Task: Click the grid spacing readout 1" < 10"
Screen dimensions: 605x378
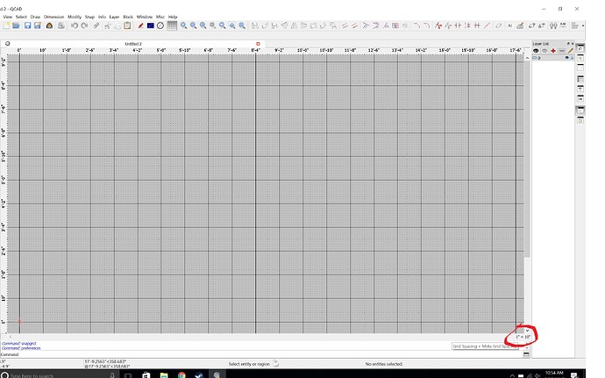Action: point(523,337)
